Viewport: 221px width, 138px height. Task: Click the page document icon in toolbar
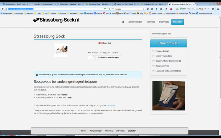tap(177, 9)
